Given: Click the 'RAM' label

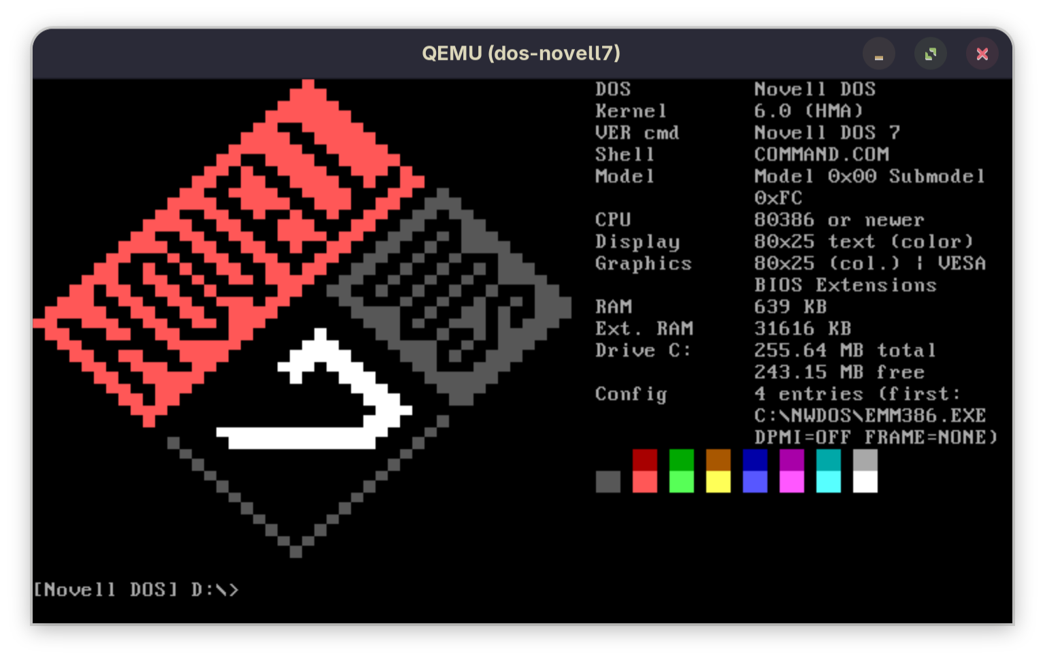Looking at the screenshot, I should tap(614, 307).
